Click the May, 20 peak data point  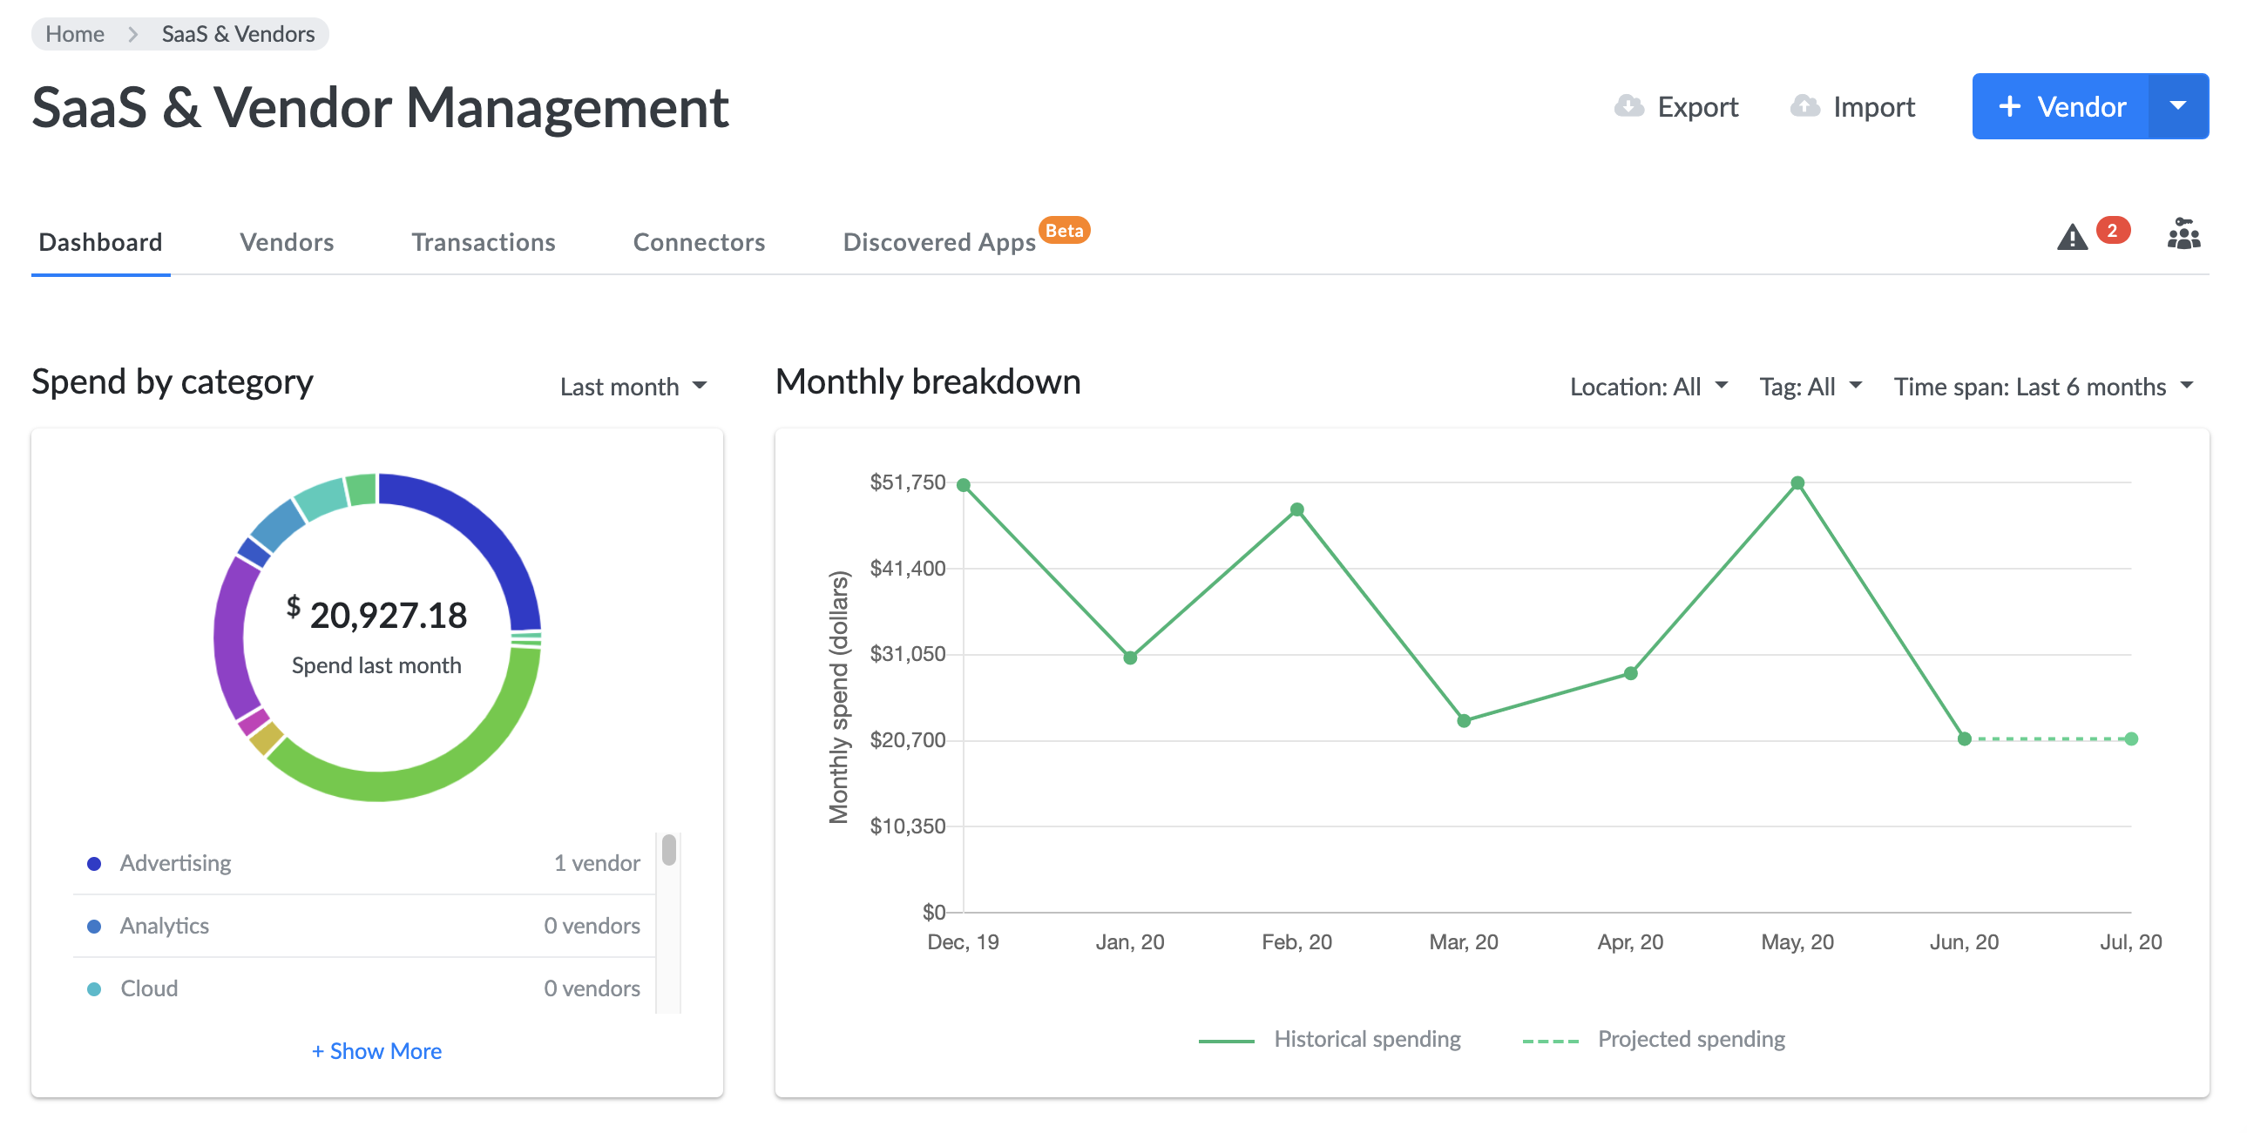tap(1797, 482)
